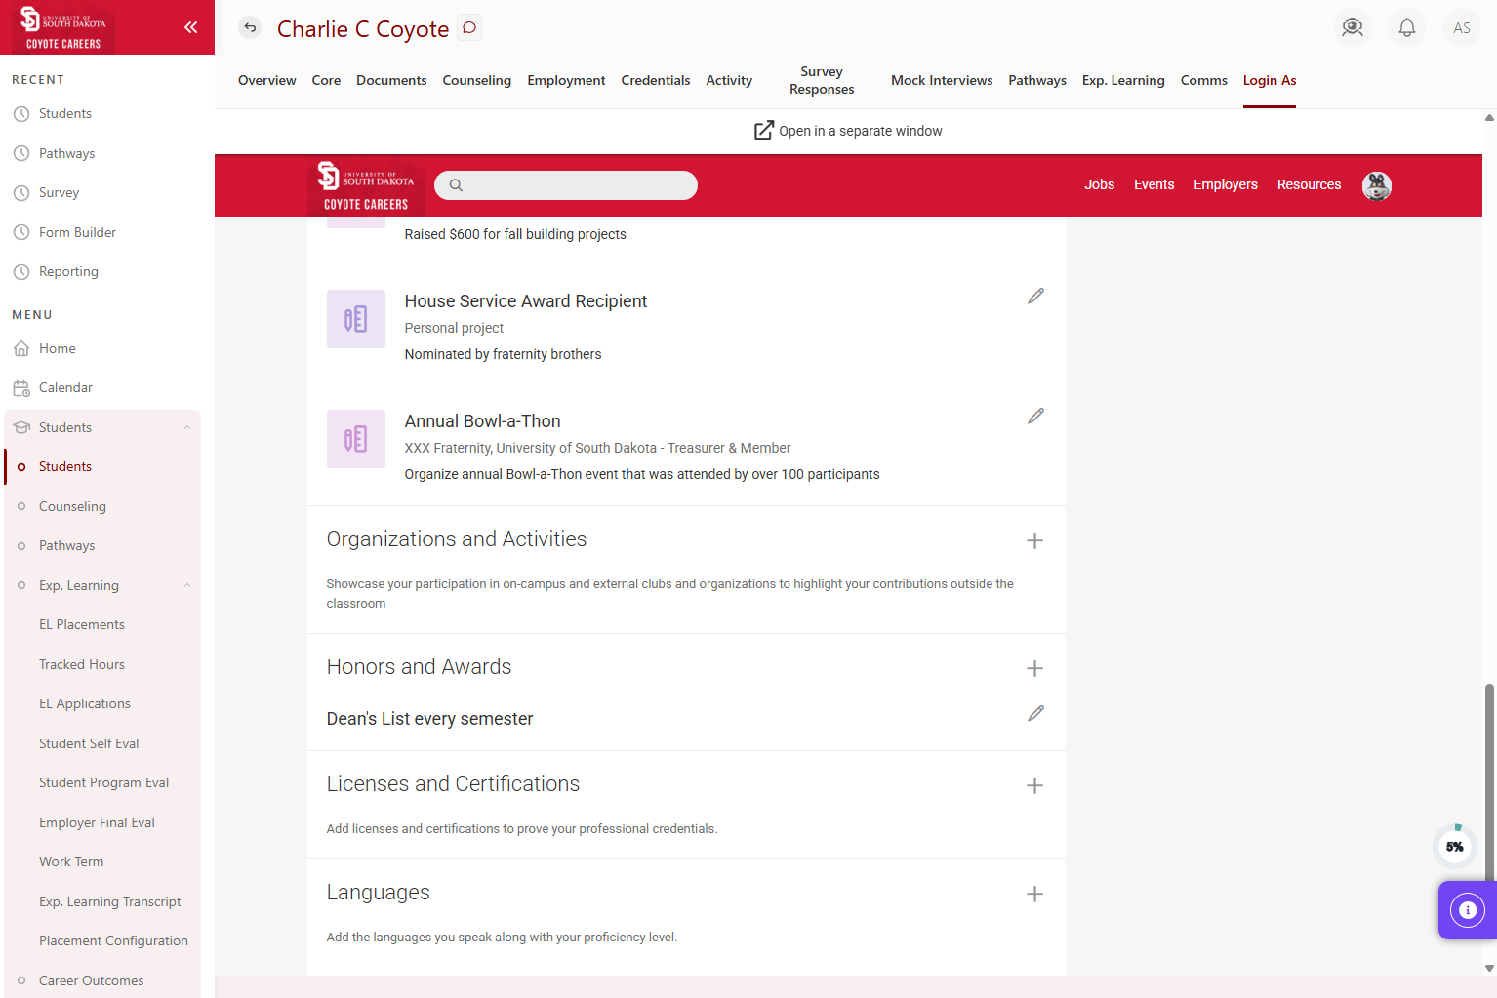The image size is (1497, 998).
Task: Edit the House Service Award Recipient entry
Action: [1035, 297]
